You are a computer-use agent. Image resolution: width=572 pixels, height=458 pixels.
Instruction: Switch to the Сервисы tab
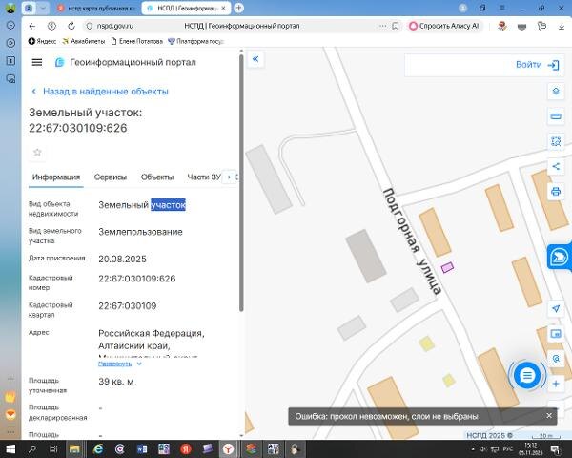point(111,177)
